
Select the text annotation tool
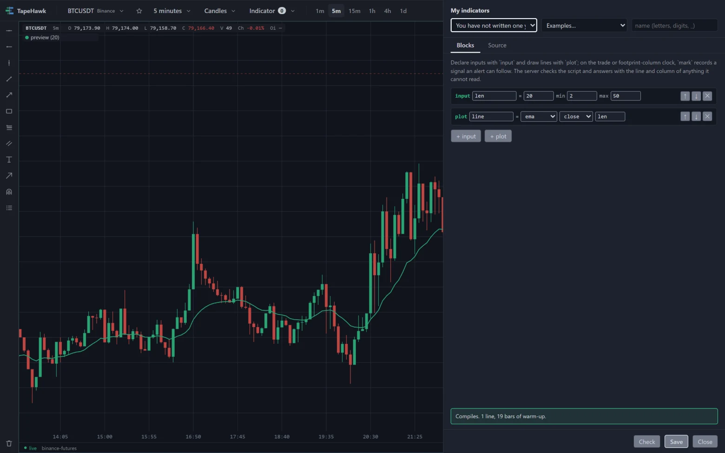coord(9,159)
